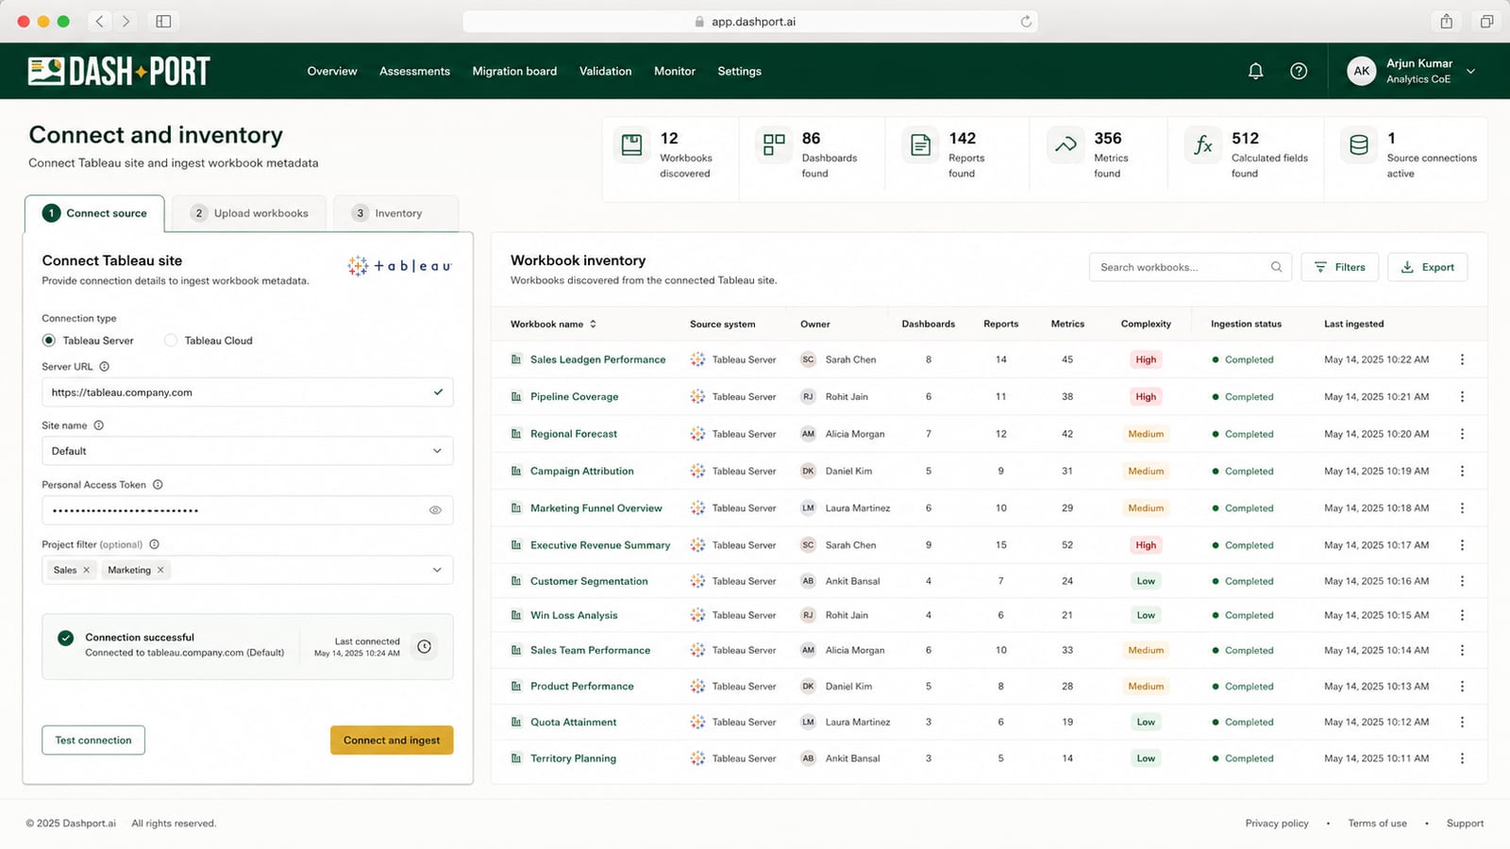The height and width of the screenshot is (849, 1510).
Task: Open row menu for Marketing Funnel Overview
Action: coord(1462,508)
